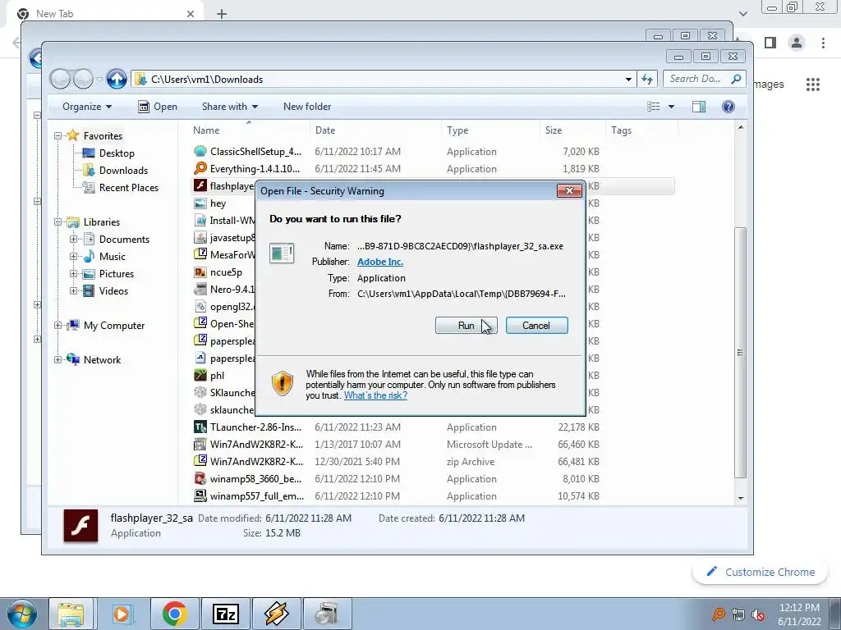Expand the Network node
841x630 pixels.
[58, 359]
